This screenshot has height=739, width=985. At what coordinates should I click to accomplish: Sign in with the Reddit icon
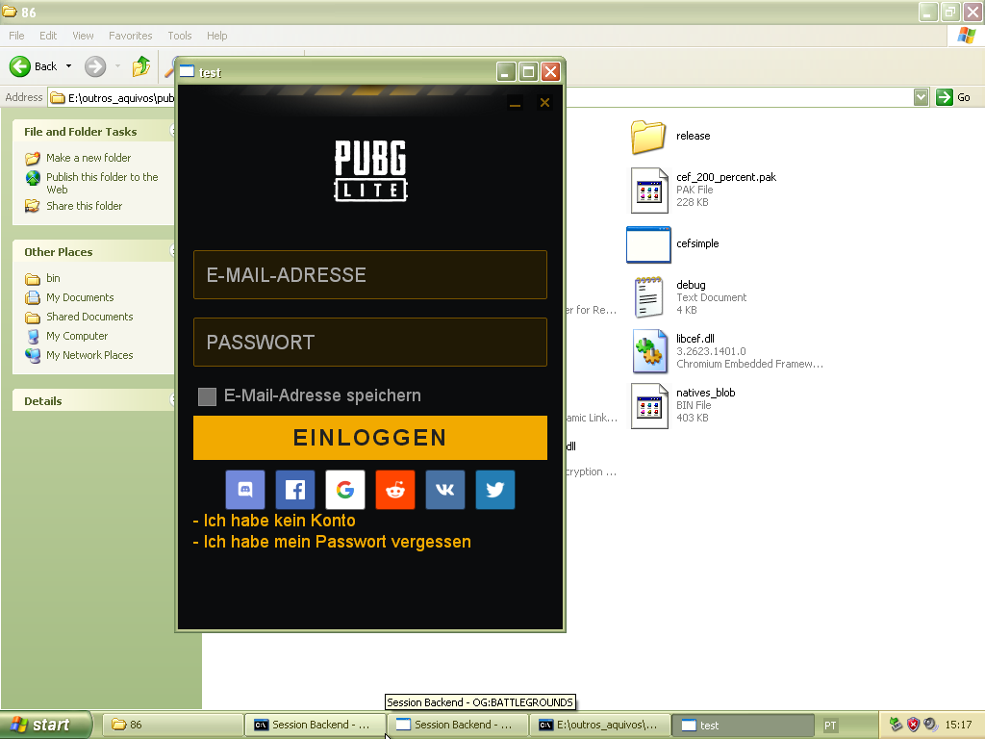point(395,490)
